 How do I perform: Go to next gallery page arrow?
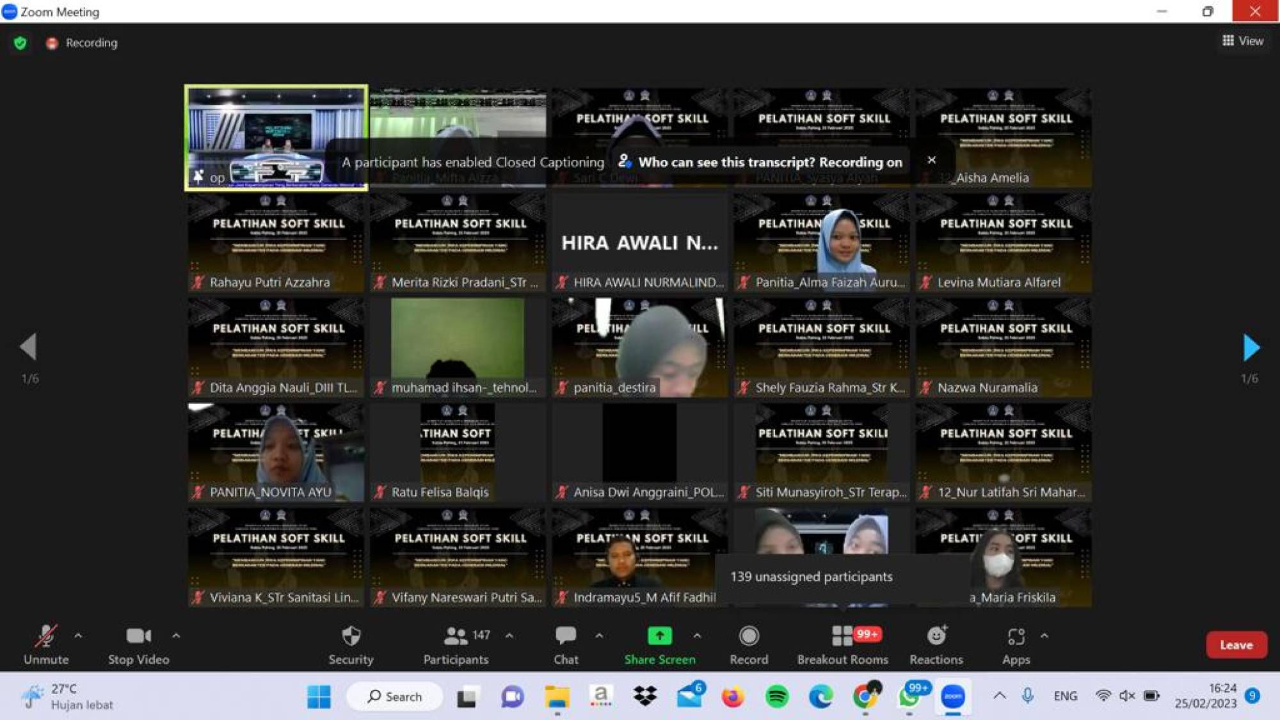click(1251, 348)
